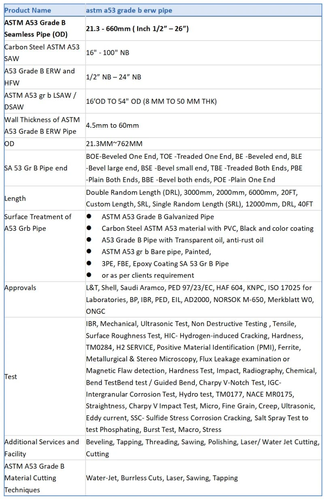324x499 pixels.
Task: Select 'Additional Services and Facility' label
Action: coord(41,448)
